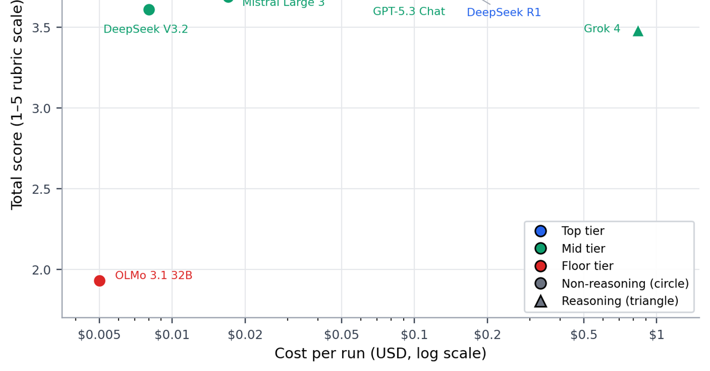Select the "Mistral Large 3" point label
Screen dimensions: 710x371
tap(284, 3)
